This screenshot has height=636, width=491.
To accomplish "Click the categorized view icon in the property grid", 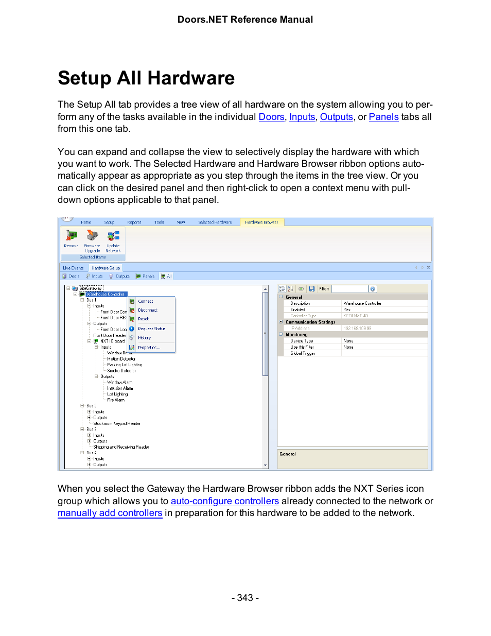I will click(282, 289).
